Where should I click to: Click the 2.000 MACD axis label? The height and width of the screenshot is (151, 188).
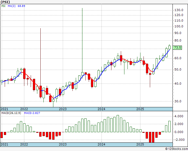pyautogui.click(x=179, y=124)
